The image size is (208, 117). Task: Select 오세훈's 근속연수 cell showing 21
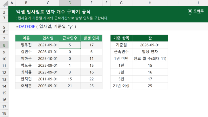tap(70, 86)
